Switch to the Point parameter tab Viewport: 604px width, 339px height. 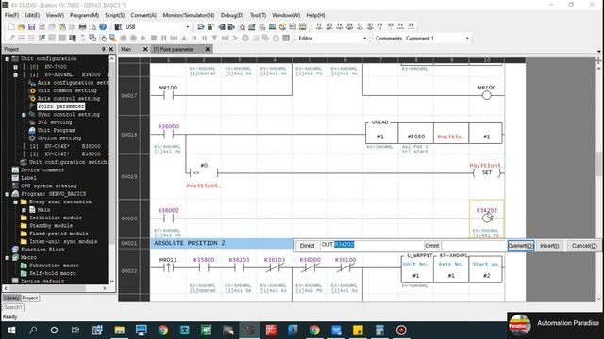click(174, 49)
